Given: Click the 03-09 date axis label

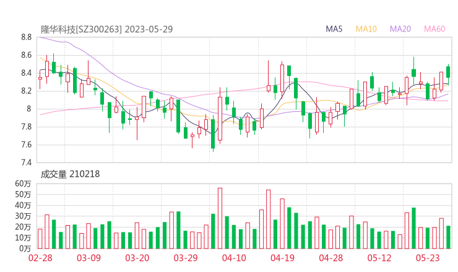Looking at the screenshot, I should [89, 258].
